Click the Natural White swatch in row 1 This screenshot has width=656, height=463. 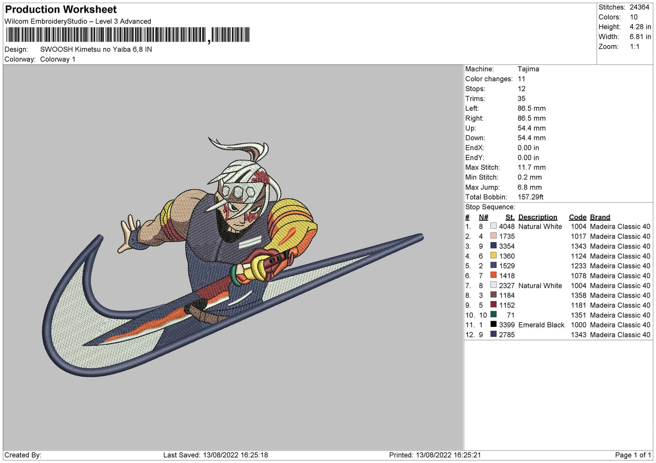click(493, 226)
